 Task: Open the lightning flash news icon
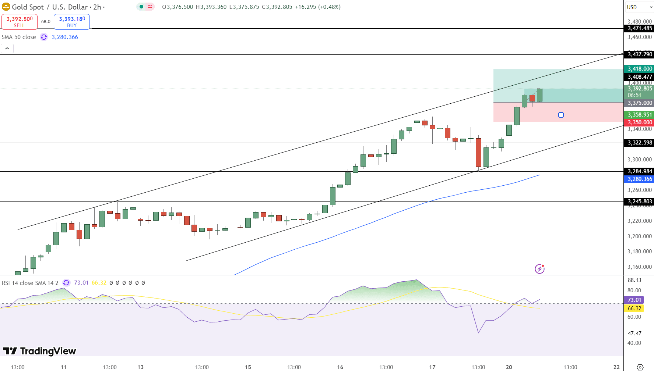[x=539, y=269]
